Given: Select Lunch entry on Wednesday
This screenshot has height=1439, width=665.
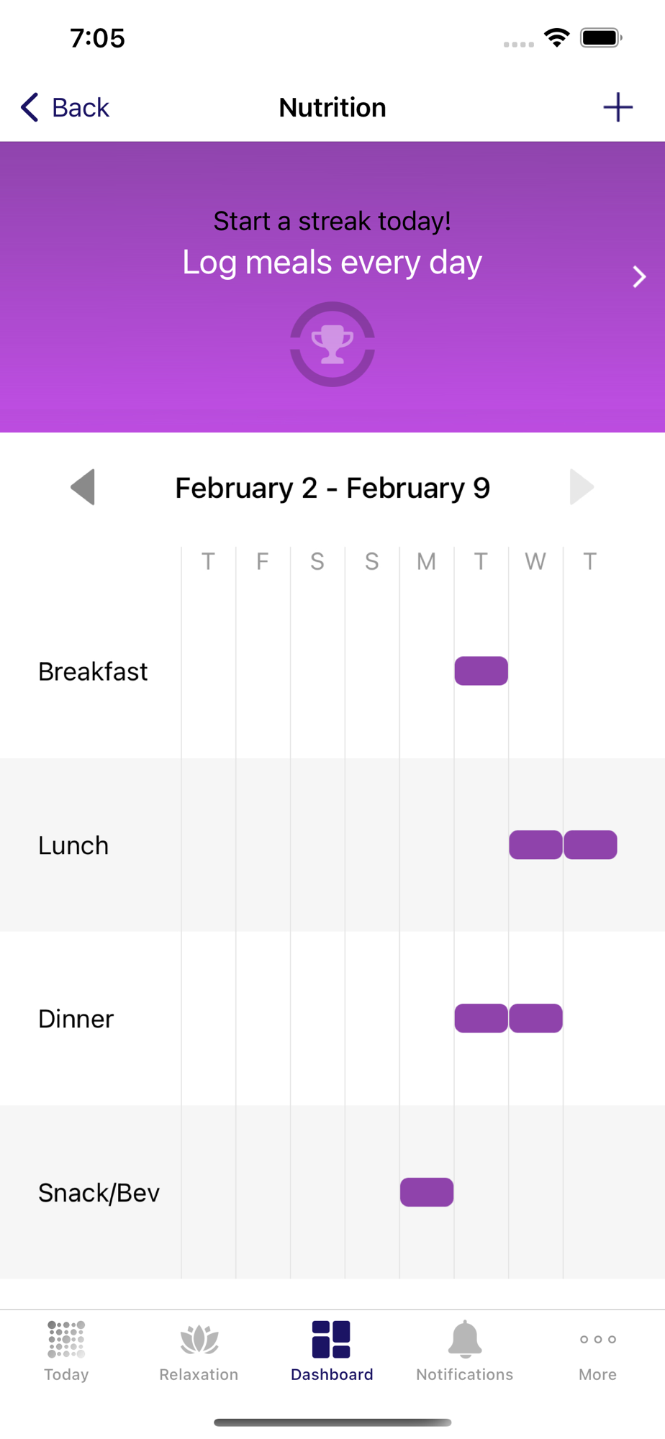Looking at the screenshot, I should tap(535, 845).
